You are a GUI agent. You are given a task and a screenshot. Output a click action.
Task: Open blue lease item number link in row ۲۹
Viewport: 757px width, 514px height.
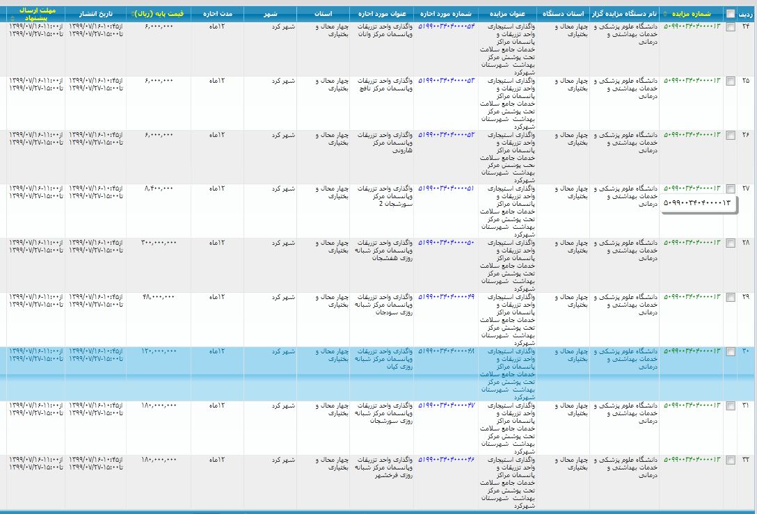tap(446, 297)
